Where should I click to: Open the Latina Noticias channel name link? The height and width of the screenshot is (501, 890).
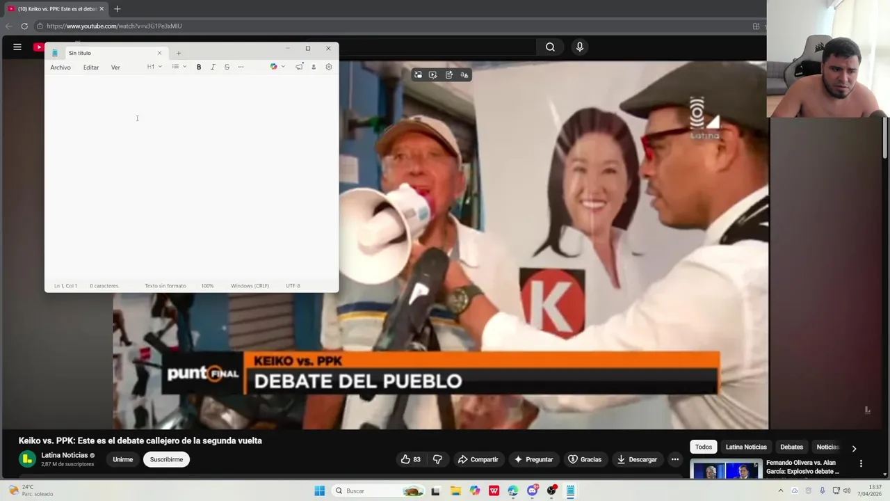point(65,455)
